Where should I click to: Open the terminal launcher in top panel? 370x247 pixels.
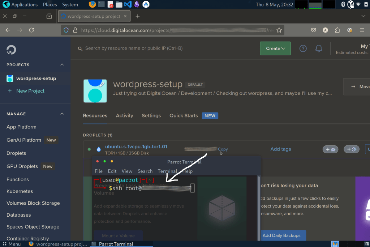coord(101,4)
